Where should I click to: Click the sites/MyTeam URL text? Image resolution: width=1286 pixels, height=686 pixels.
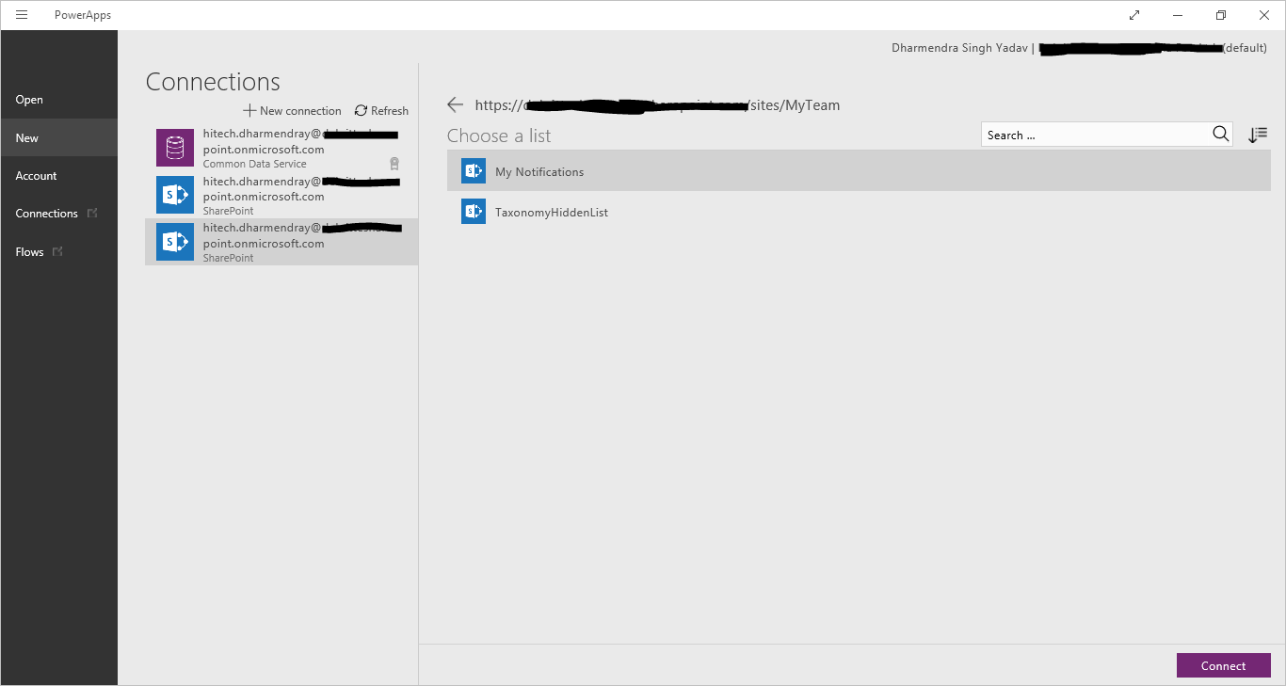coord(793,105)
